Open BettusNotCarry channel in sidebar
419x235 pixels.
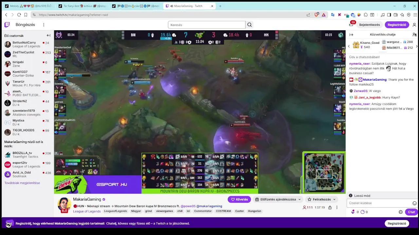tap(27, 44)
